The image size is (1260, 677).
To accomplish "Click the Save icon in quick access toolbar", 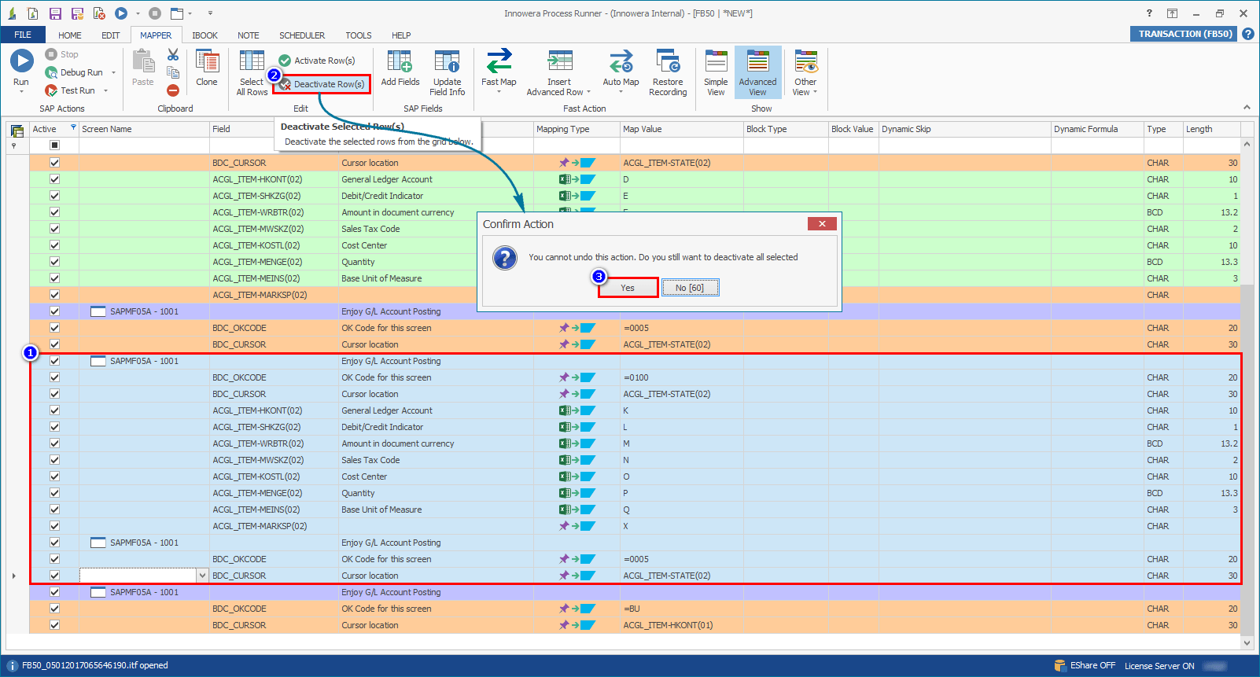I will (55, 13).
